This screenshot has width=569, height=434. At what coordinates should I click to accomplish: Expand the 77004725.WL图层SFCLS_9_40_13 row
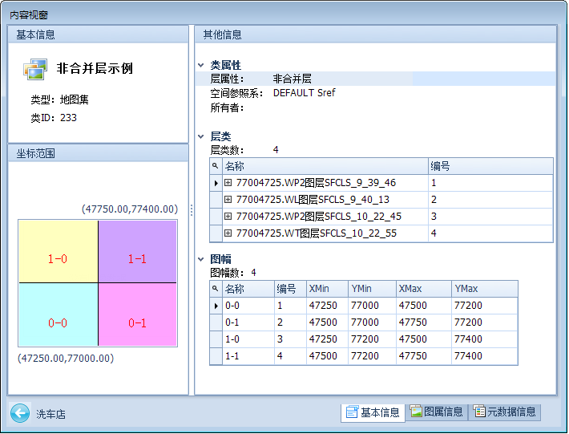[228, 200]
